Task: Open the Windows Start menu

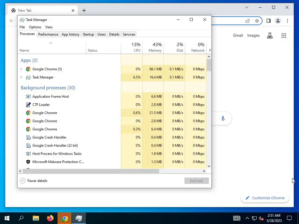Action: point(7,218)
